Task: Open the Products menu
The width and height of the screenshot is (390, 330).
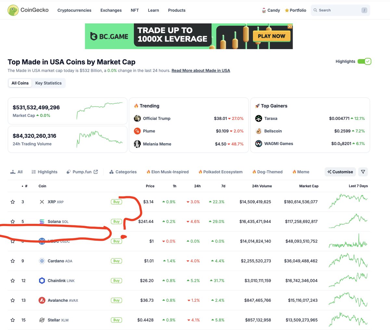Action: point(177,10)
